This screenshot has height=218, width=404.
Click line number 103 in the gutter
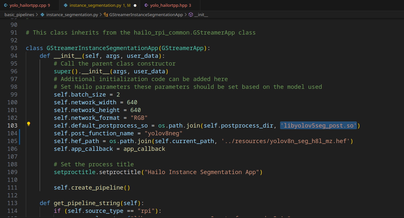click(12, 126)
